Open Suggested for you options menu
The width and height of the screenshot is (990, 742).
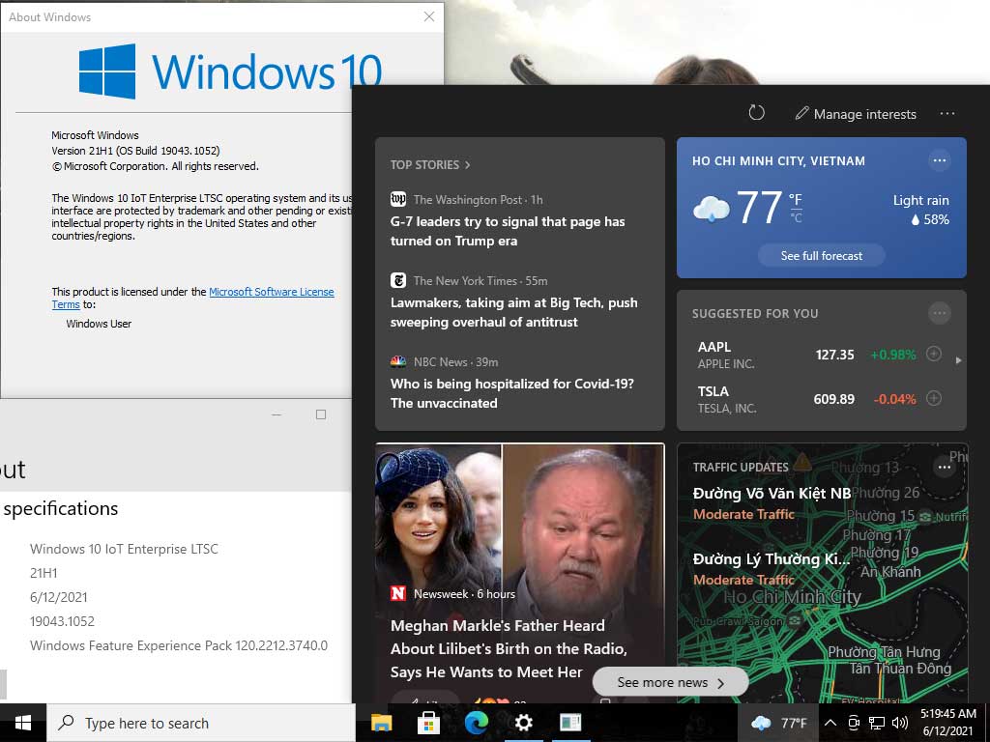(x=940, y=313)
